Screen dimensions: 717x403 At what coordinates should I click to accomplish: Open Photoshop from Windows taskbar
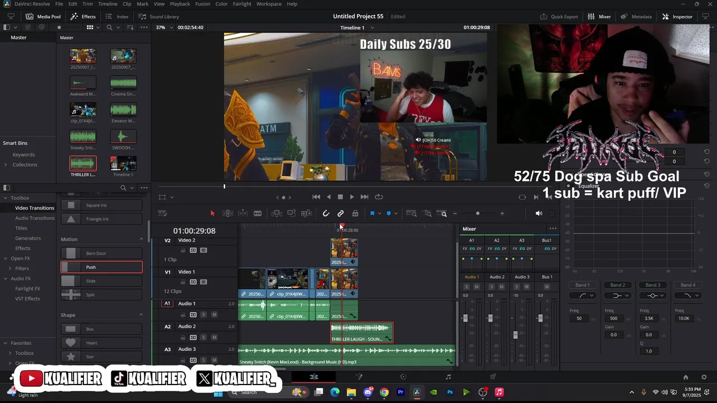tap(450, 392)
